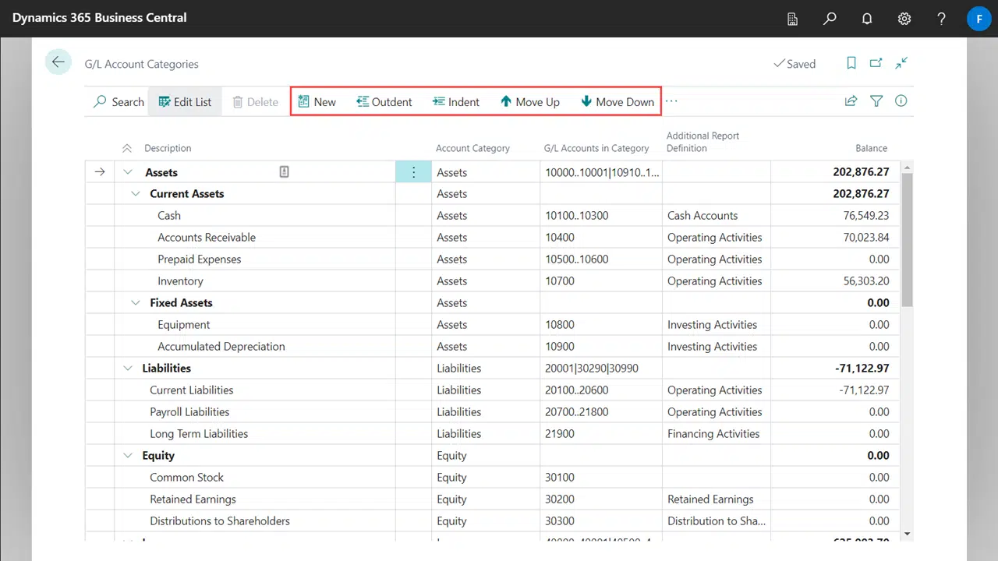Open the search magnifier in top bar
The image size is (998, 561).
830,18
